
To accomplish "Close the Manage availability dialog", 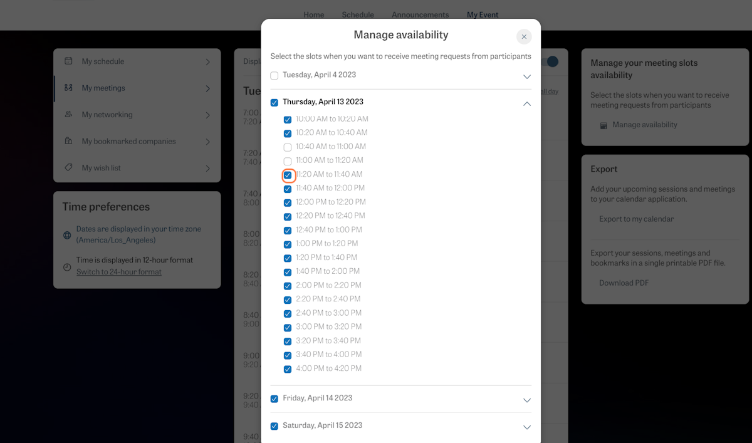I will [524, 37].
